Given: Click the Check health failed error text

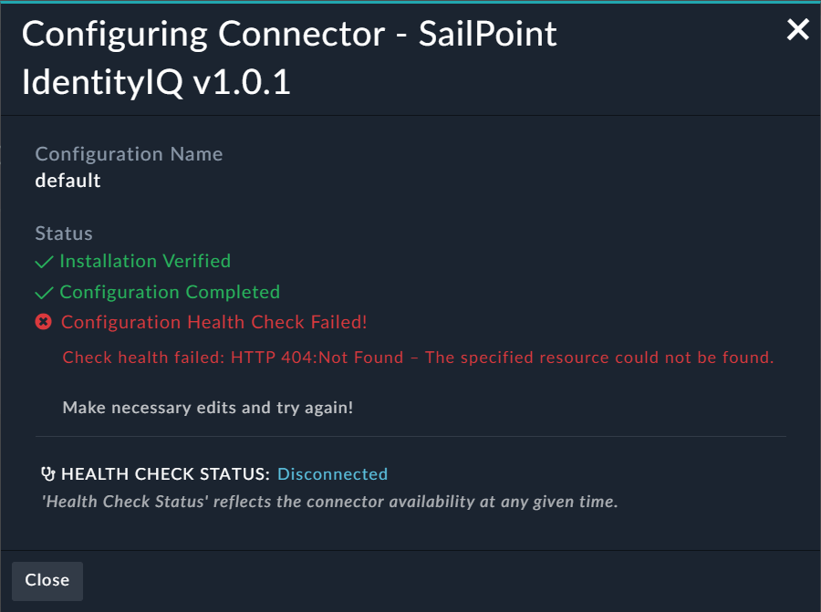Looking at the screenshot, I should (x=417, y=357).
